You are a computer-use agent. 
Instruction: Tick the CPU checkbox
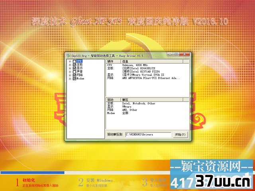[75, 61]
